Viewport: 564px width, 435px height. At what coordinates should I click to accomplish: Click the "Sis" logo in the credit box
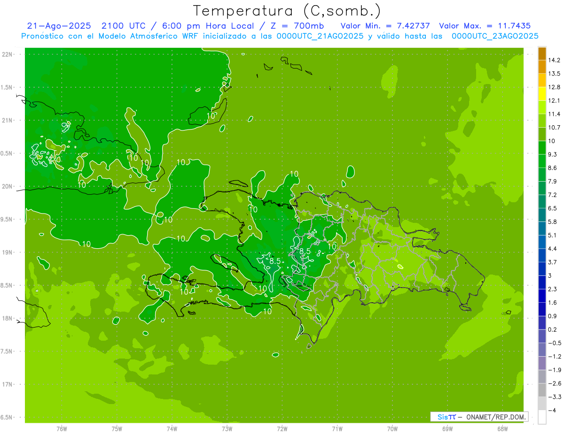click(442, 417)
